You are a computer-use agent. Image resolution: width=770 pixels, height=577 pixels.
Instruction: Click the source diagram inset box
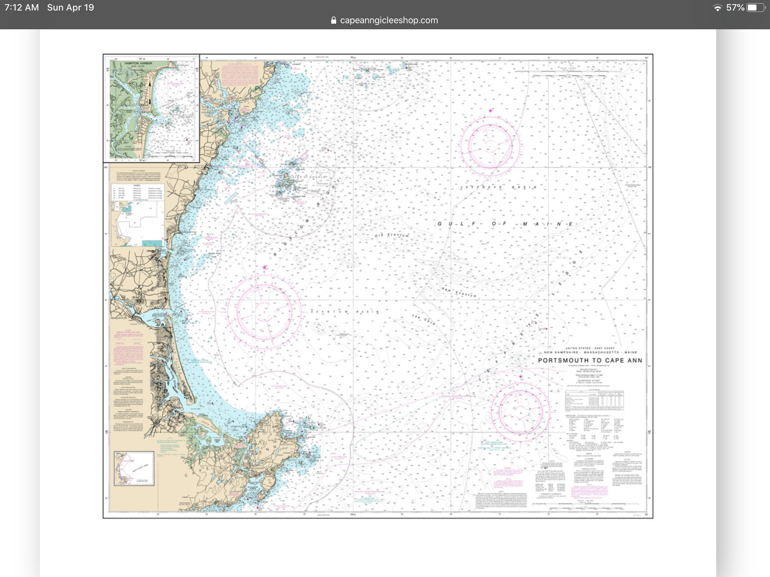pos(138,215)
